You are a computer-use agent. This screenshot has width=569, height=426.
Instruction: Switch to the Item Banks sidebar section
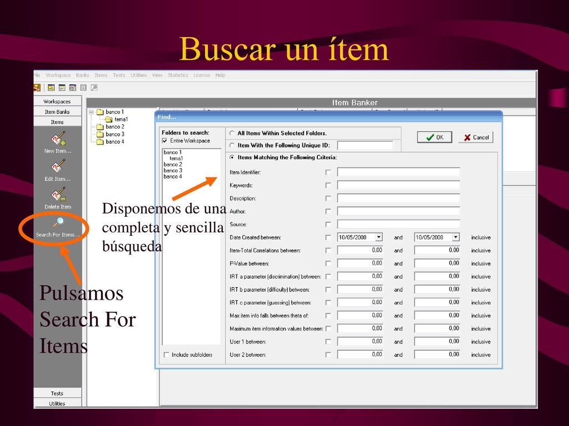[x=57, y=111]
